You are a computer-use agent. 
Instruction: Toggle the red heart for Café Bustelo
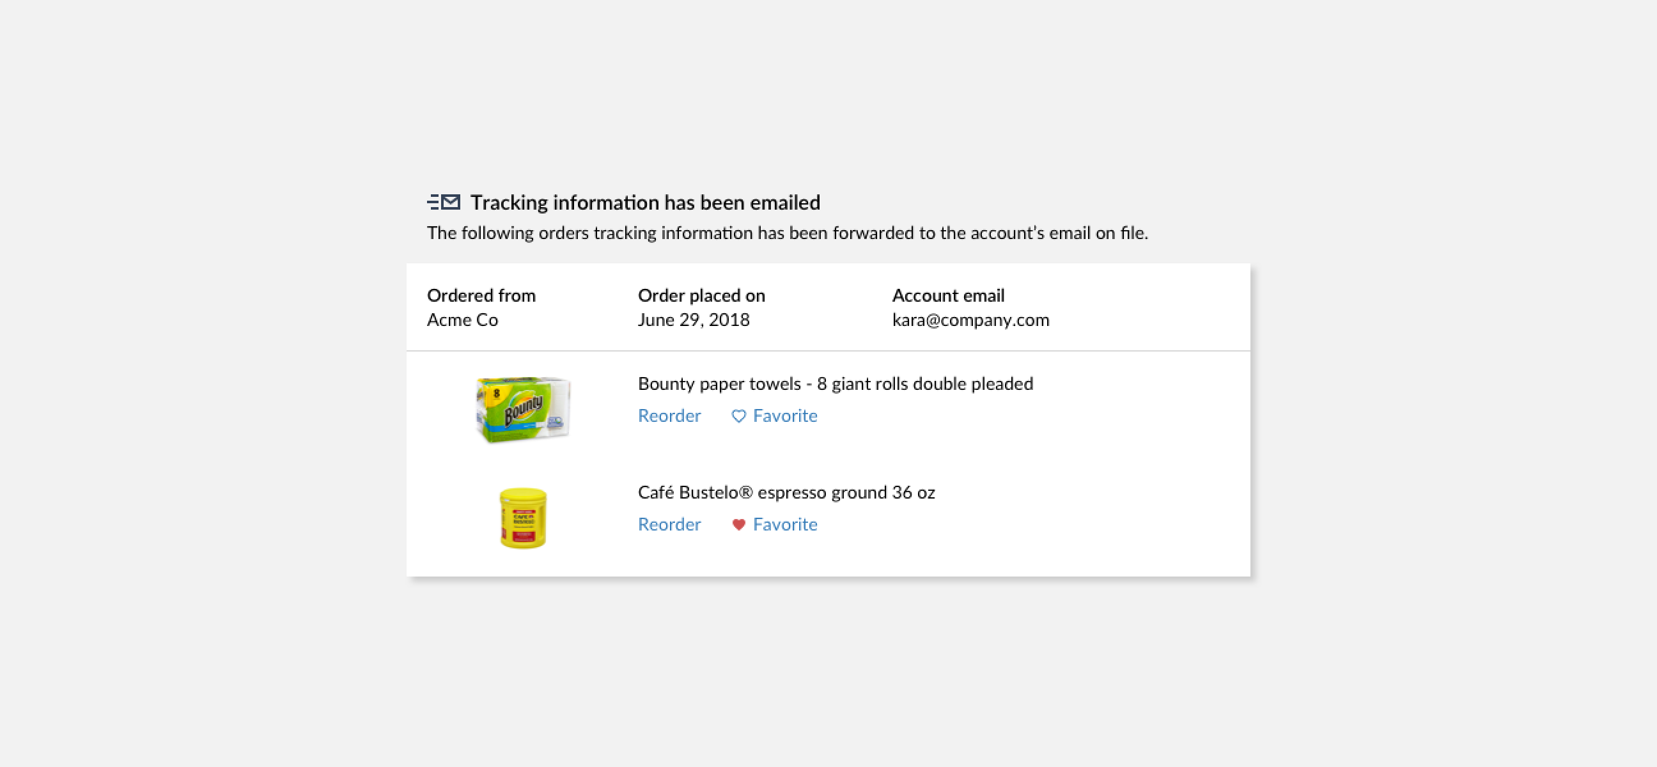tap(738, 525)
